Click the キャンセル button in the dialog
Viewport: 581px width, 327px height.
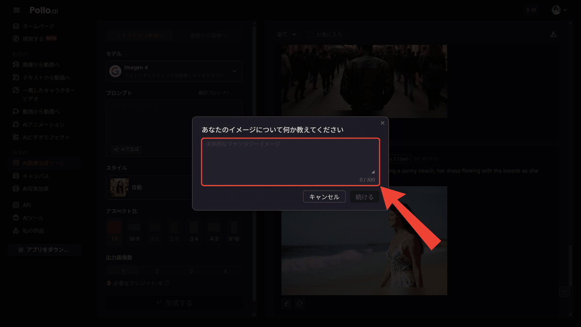pos(324,197)
